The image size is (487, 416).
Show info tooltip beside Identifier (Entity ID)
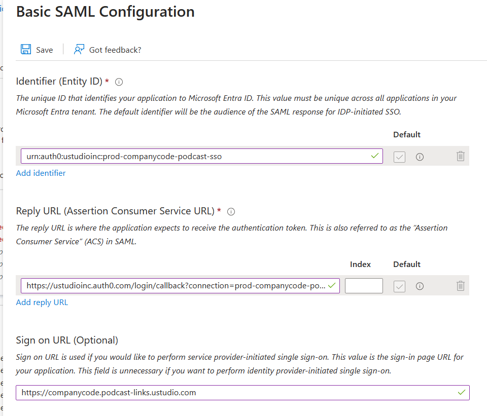119,82
